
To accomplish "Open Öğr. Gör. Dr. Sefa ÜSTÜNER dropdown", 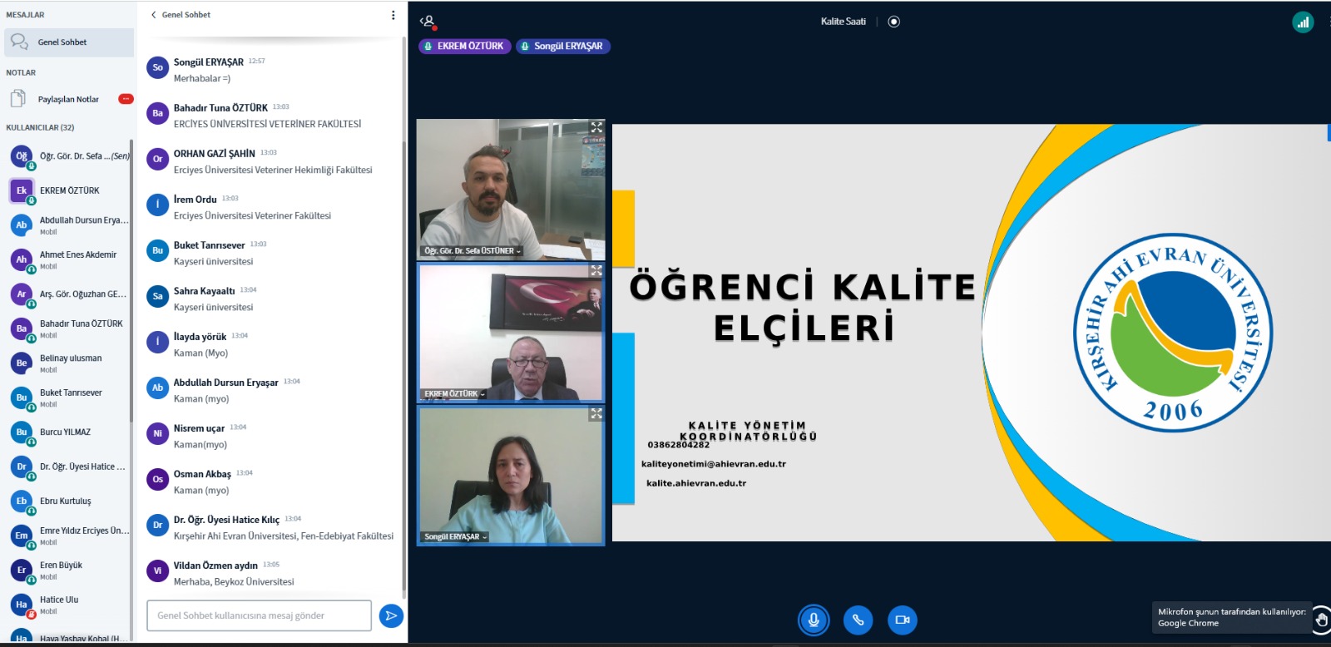I will 473,250.
